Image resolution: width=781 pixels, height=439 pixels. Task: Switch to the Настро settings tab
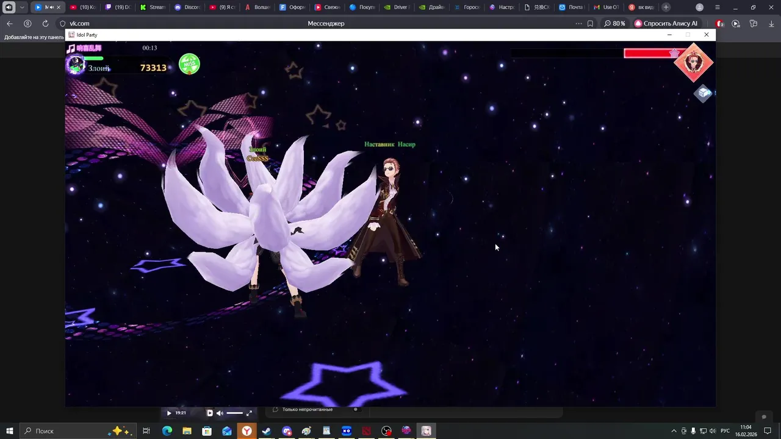click(502, 7)
